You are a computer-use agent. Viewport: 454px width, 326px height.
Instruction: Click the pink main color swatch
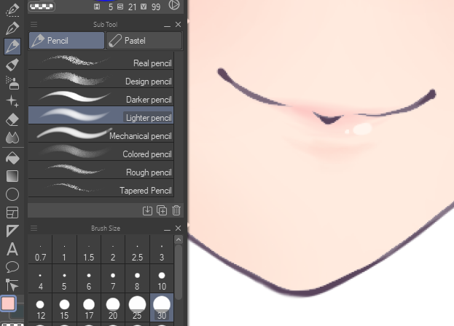8,303
